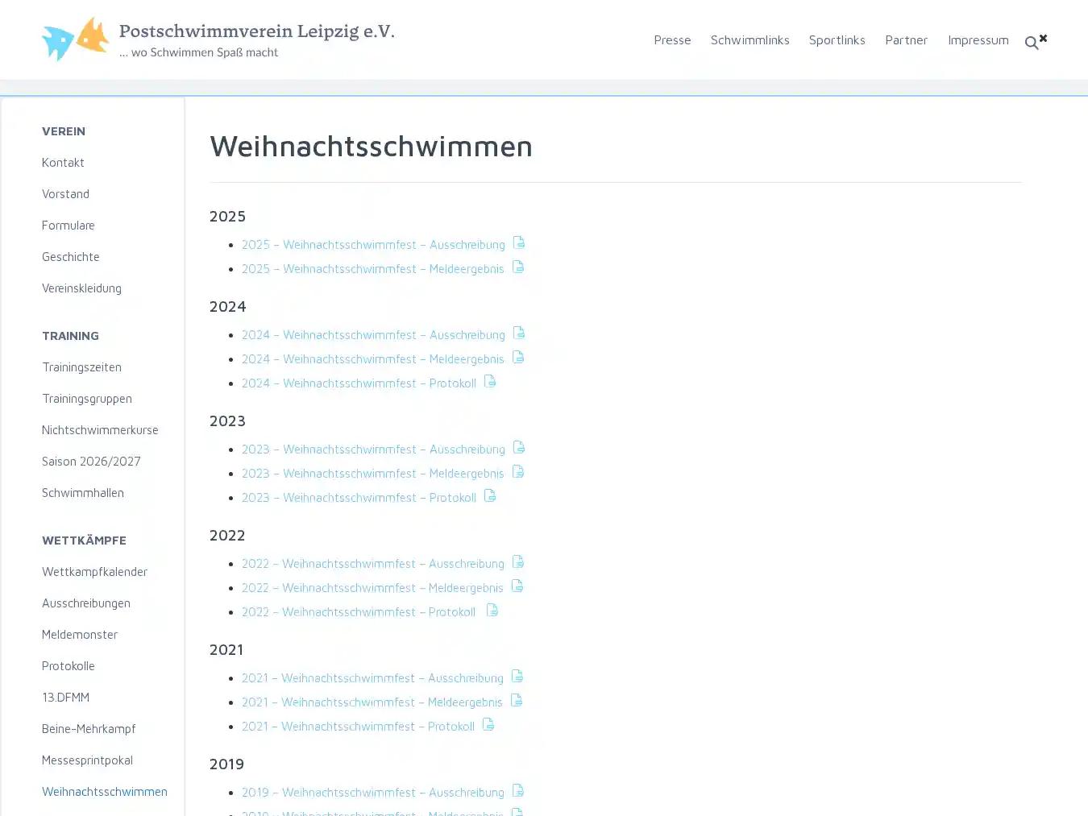The height and width of the screenshot is (816, 1088).
Task: Open 2023 – Weihnachtsschwimmfest – Ausschreibung
Action: tap(373, 449)
